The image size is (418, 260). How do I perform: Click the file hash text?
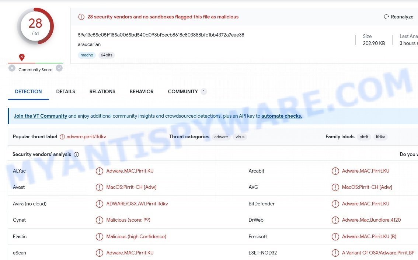[161, 35]
